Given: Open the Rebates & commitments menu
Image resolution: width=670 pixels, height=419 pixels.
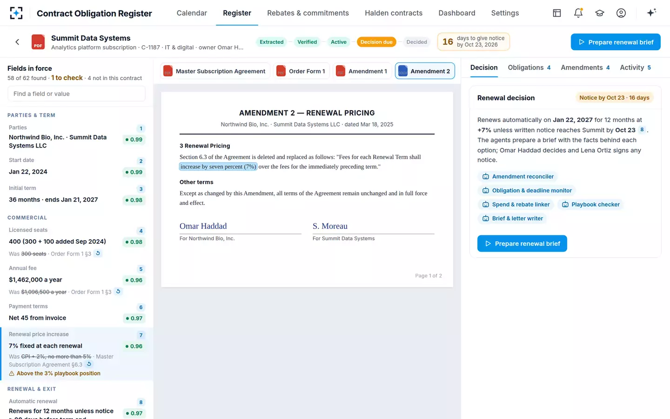Looking at the screenshot, I should pos(308,13).
